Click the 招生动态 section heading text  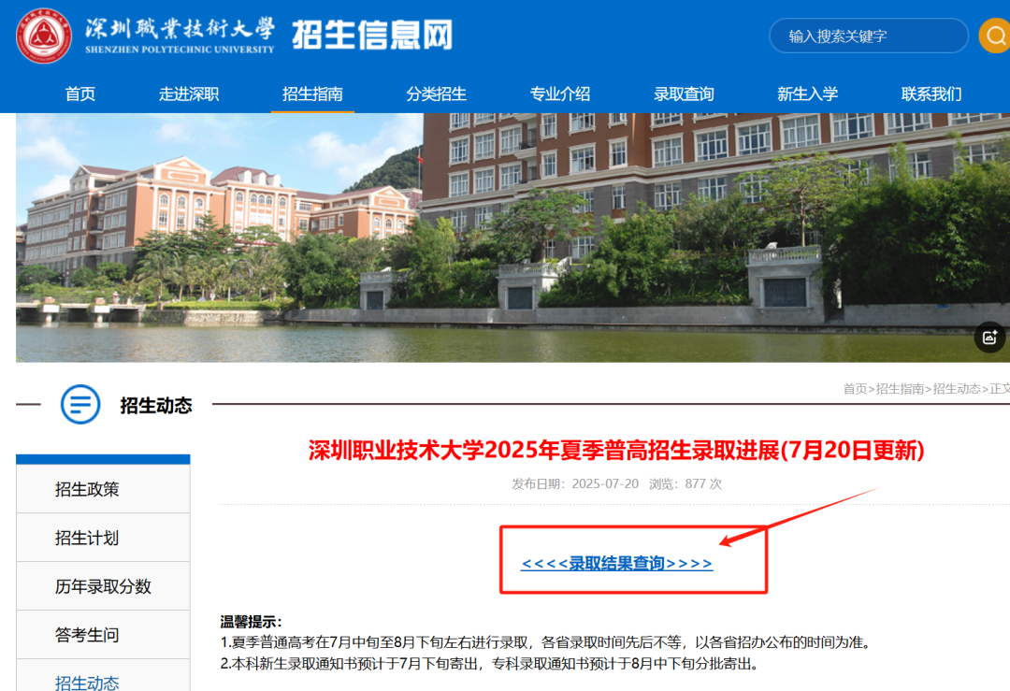(156, 405)
